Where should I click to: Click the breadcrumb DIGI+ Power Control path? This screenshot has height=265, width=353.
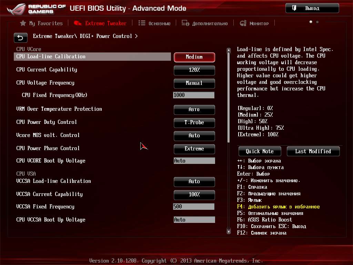(106, 36)
